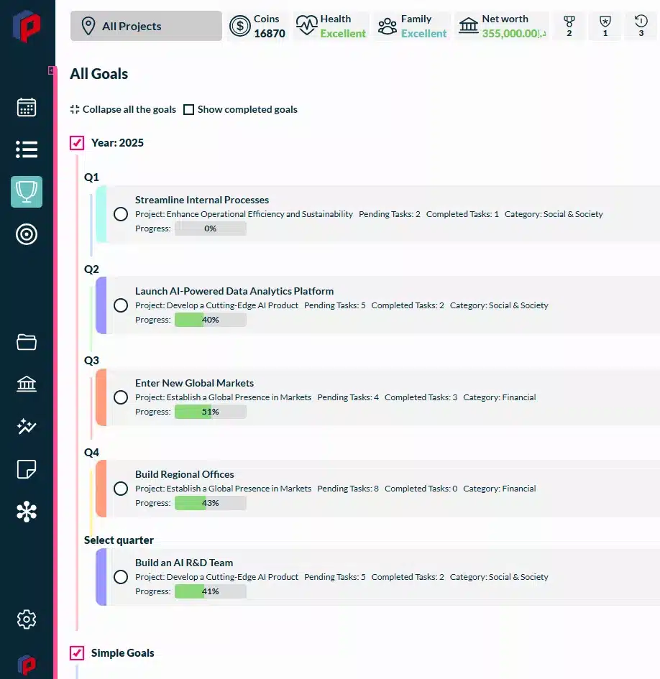The height and width of the screenshot is (679, 660).
Task: Open the settings gear in sidebar
Action: point(27,619)
